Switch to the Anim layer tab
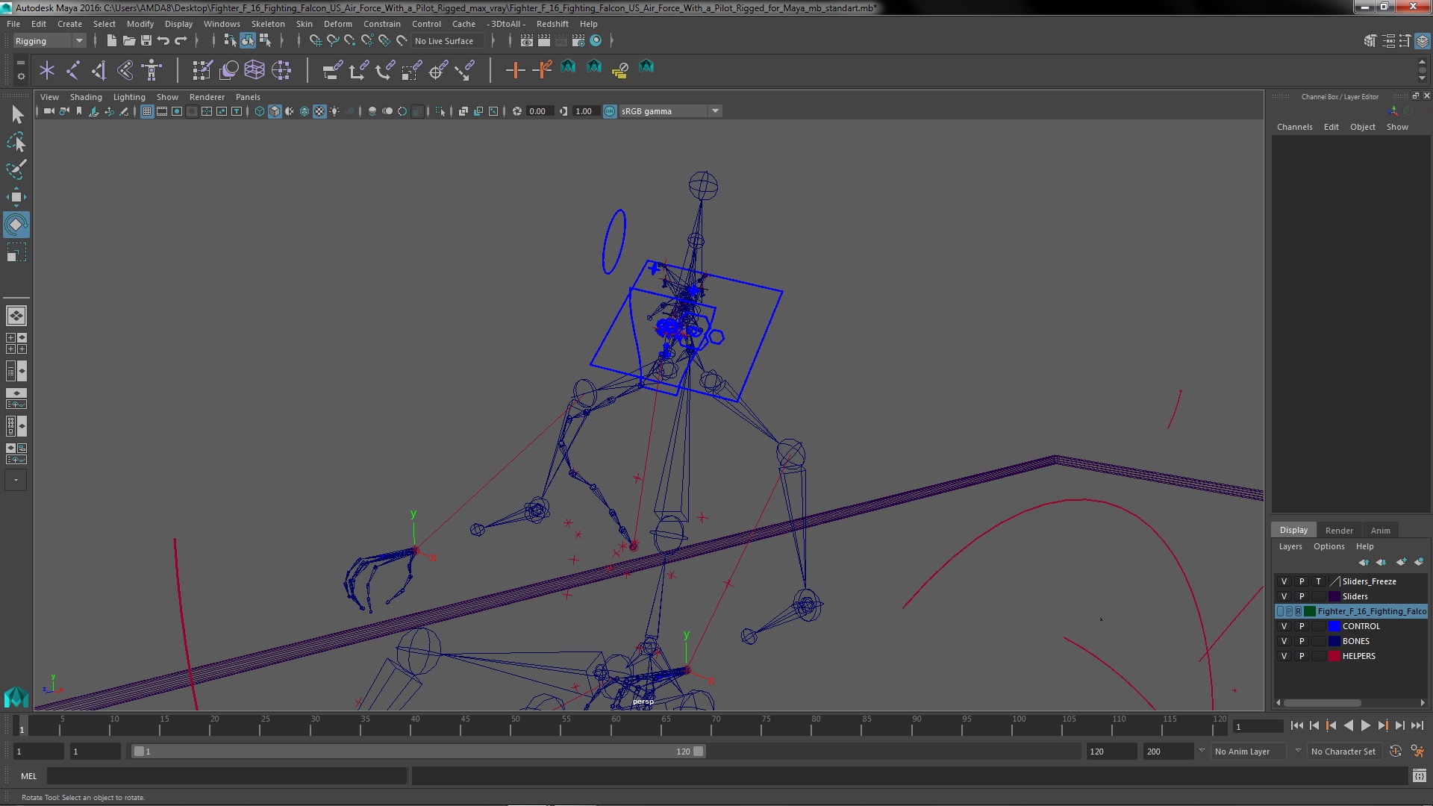 1380,531
